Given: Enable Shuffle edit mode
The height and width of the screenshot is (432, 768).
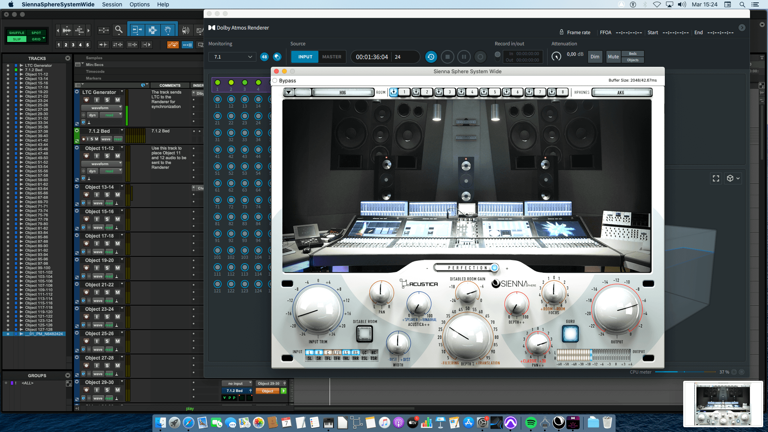Looking at the screenshot, I should 17,33.
